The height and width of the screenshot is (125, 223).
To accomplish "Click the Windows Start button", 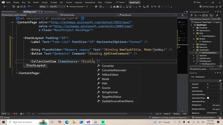I will (x=3, y=122).
